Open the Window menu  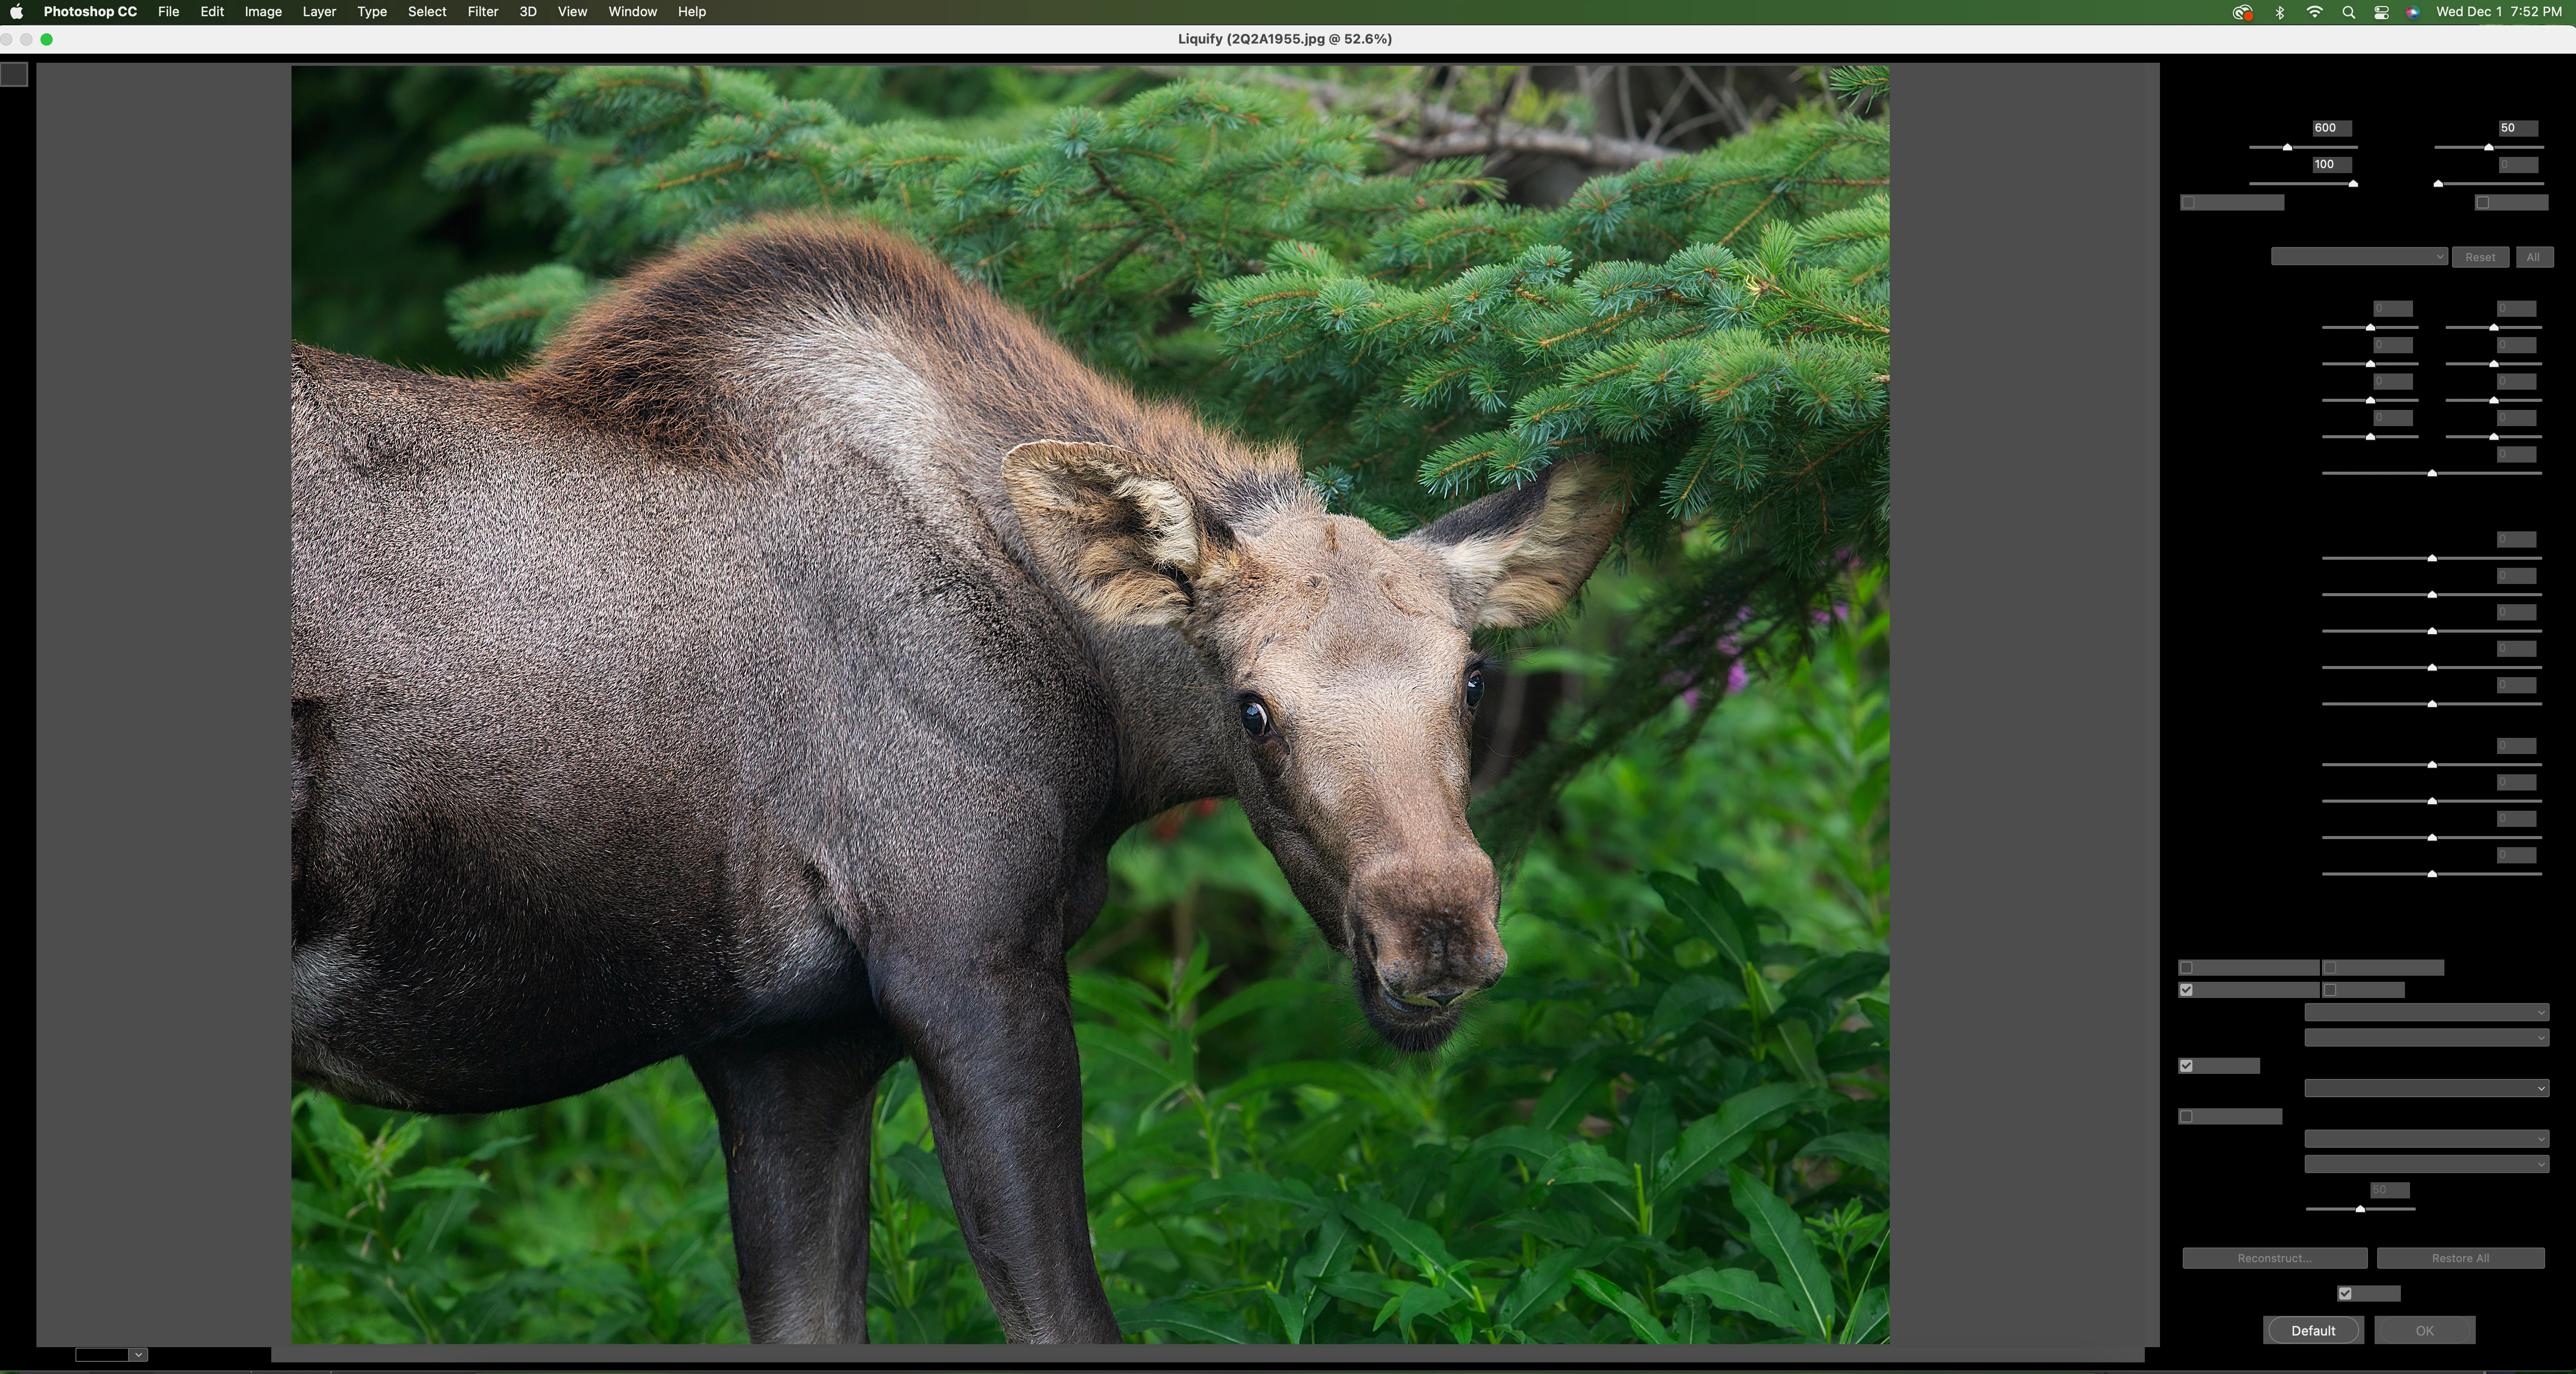pos(632,12)
